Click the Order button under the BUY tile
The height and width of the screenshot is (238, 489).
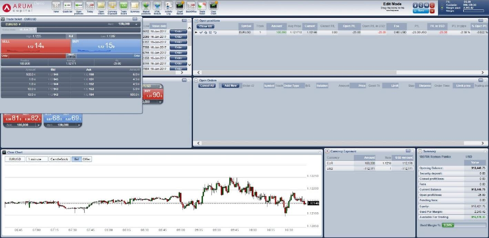point(137,56)
